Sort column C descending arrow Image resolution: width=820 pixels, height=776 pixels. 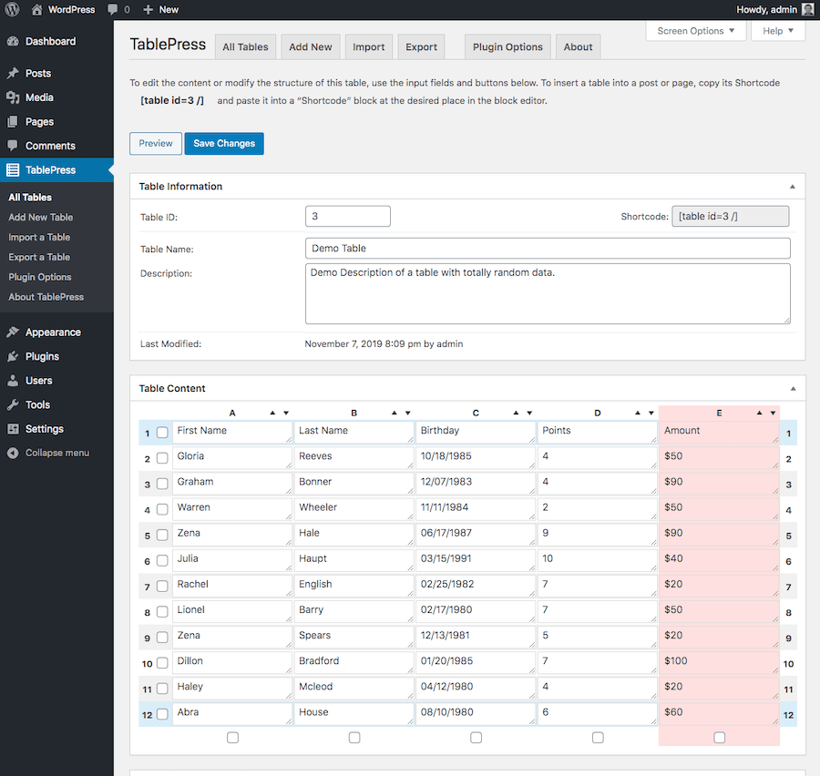click(529, 414)
